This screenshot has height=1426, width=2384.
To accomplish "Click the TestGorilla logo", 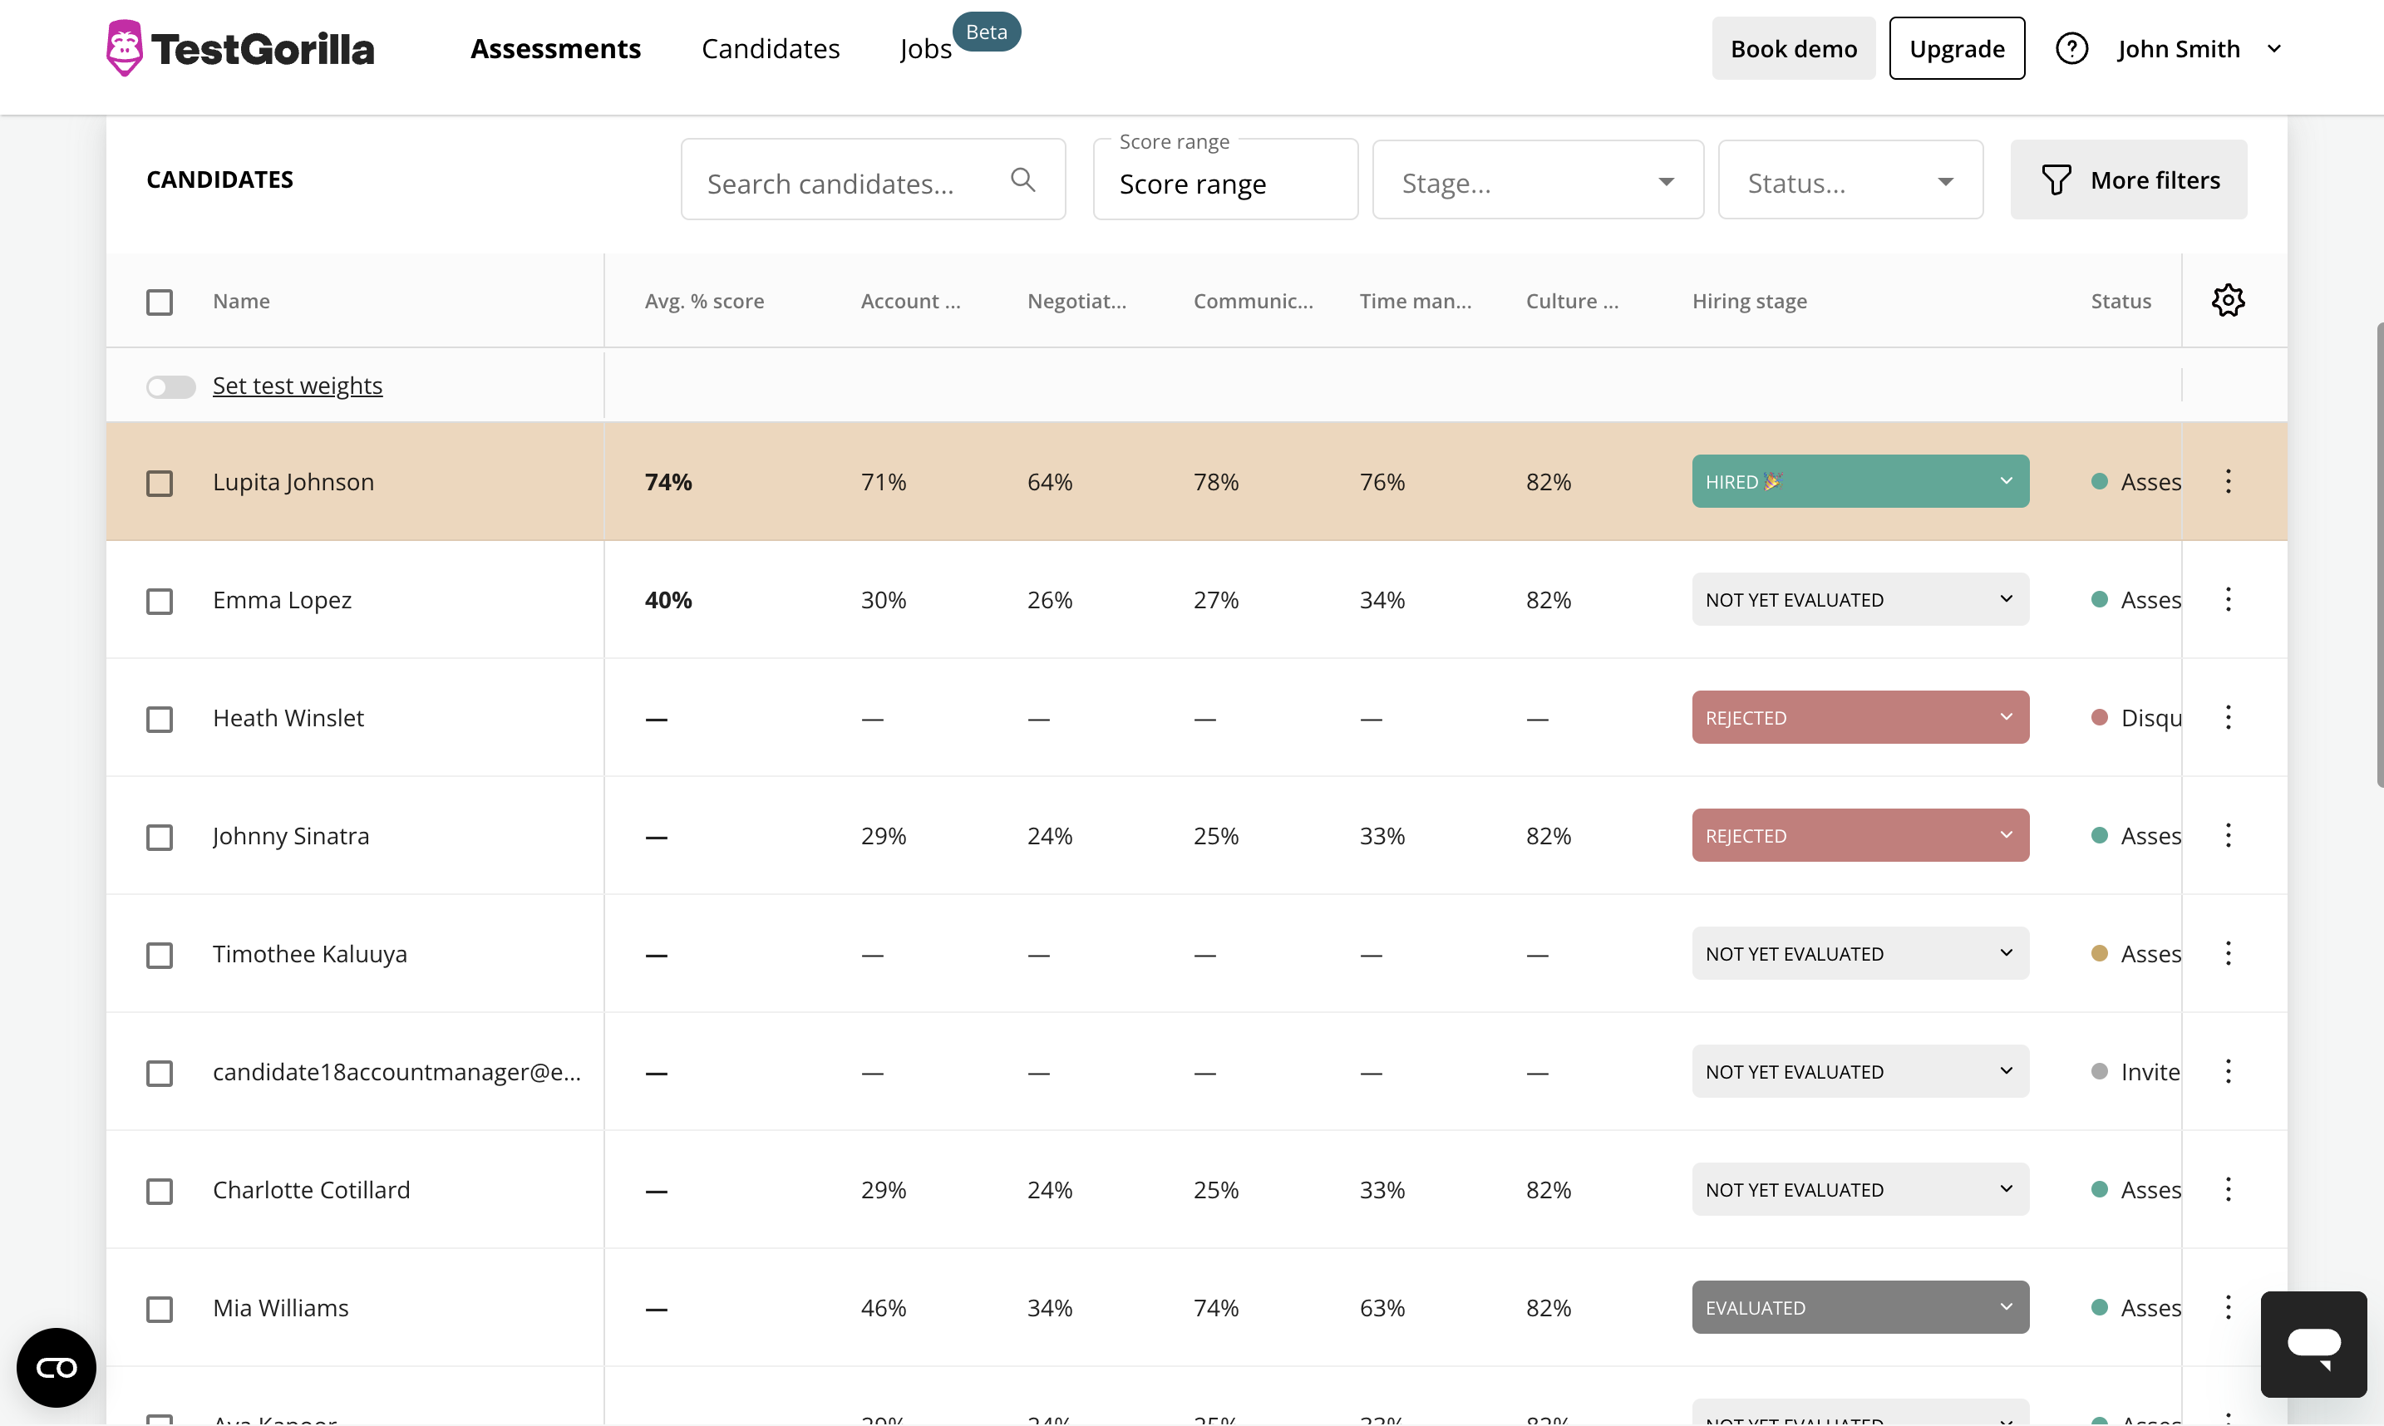I will 240,48.
